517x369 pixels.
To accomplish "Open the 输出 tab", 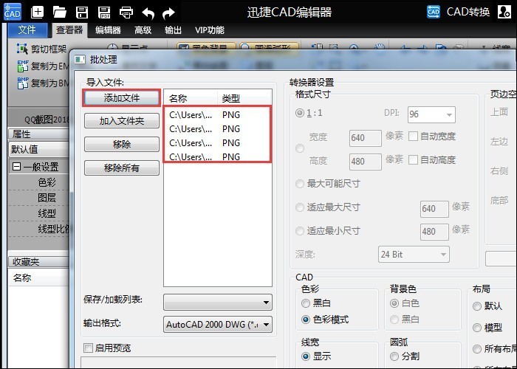I will click(173, 30).
